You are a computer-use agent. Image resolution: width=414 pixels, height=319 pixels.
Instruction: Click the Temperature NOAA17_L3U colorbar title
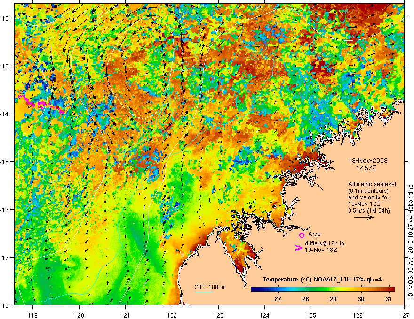(x=322, y=280)
